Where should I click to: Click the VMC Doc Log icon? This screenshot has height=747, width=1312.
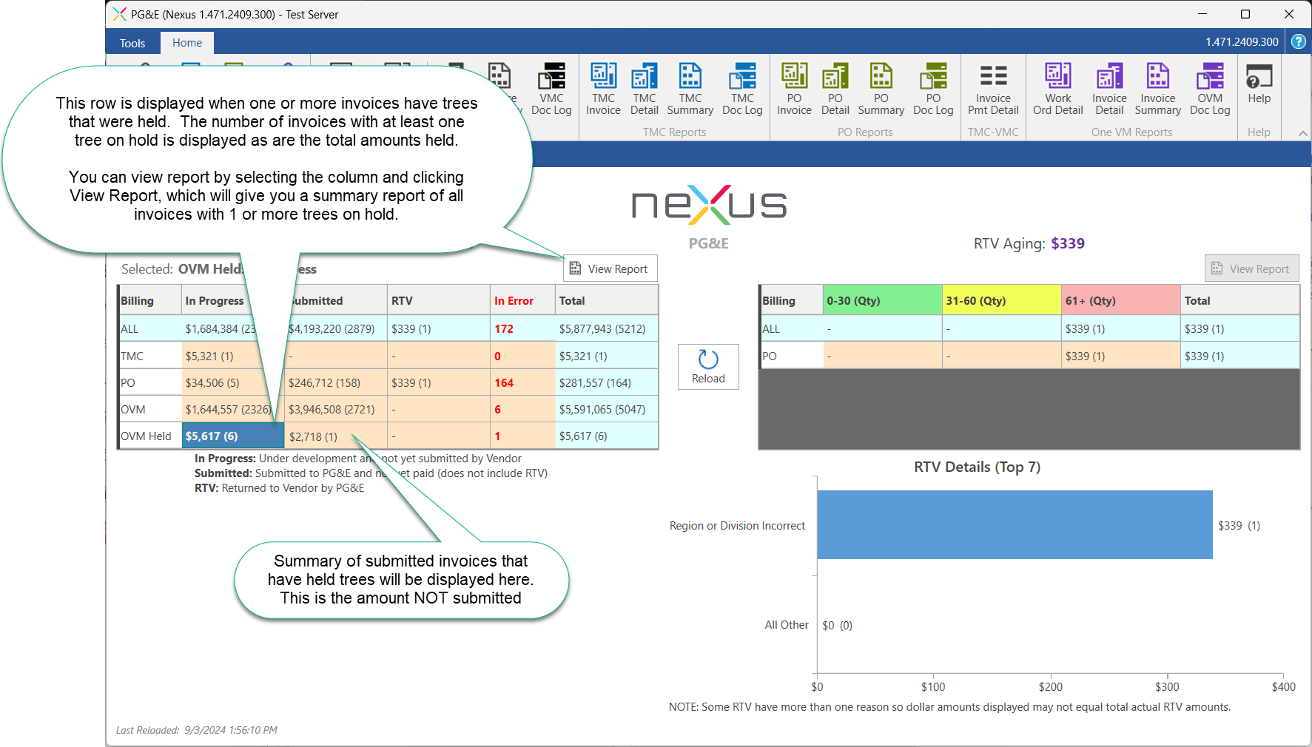tap(551, 89)
